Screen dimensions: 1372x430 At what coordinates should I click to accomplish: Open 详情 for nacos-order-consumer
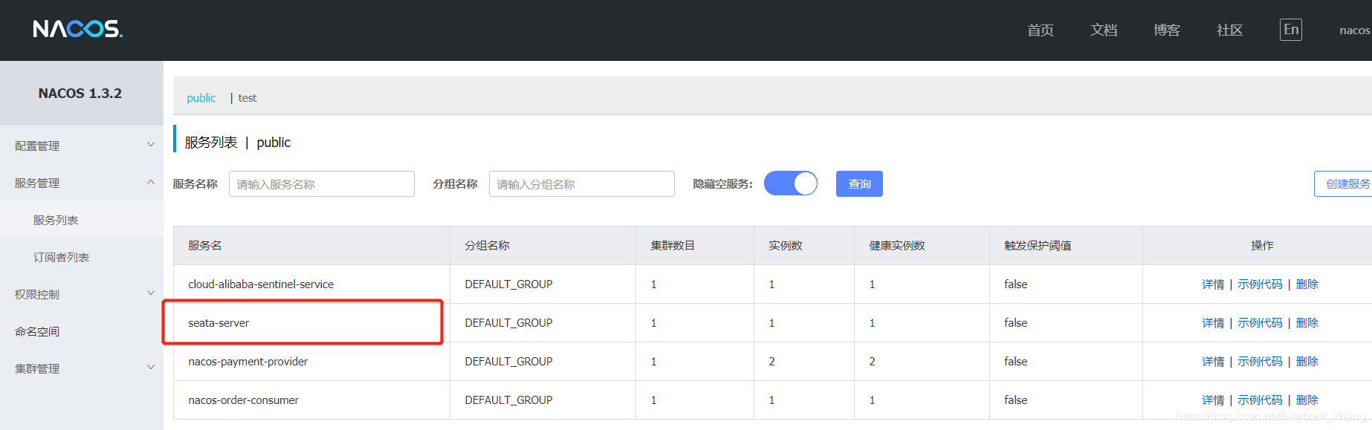point(1213,400)
